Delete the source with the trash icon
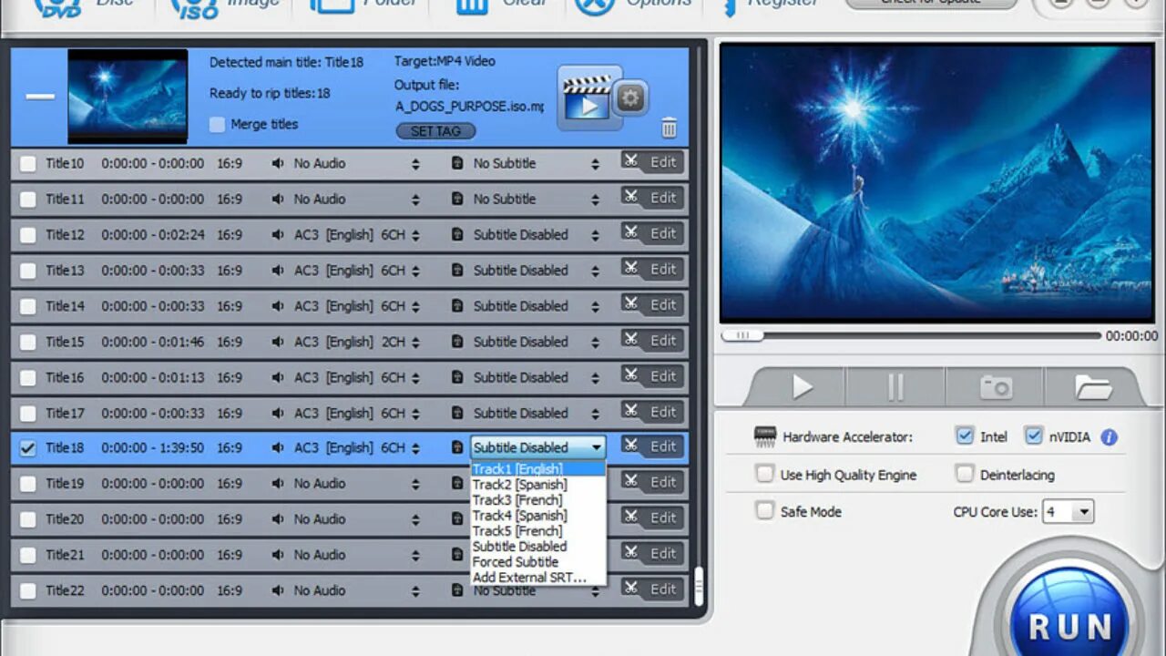The image size is (1166, 656). (670, 128)
